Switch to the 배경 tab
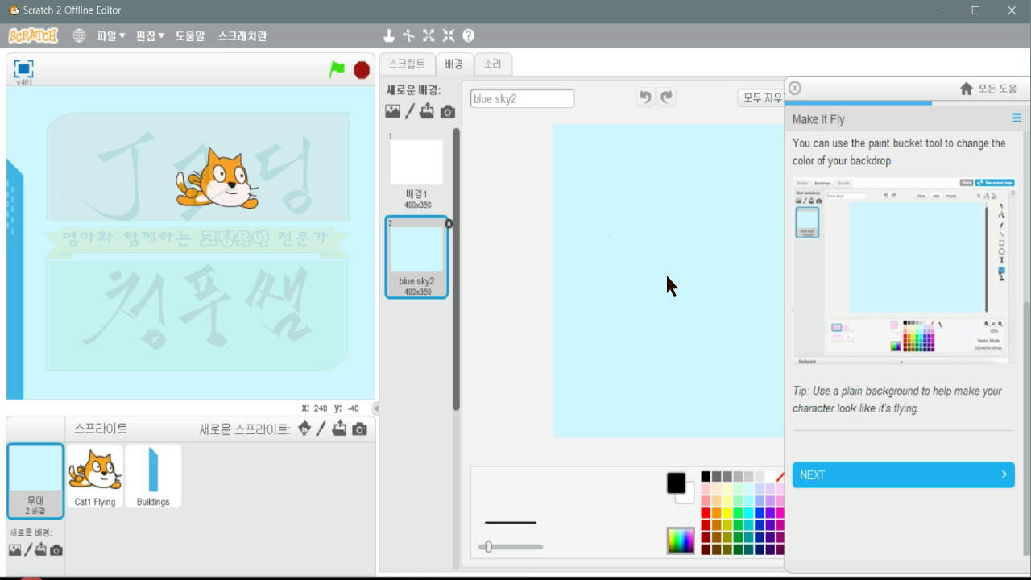 click(x=454, y=64)
